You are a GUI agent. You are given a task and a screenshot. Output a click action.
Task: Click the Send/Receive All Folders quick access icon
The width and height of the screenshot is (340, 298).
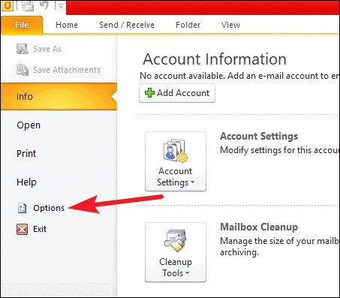pos(28,5)
